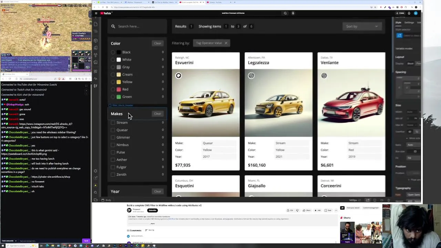Check the Quasar make checkbox
The width and height of the screenshot is (441, 248).
113,130
